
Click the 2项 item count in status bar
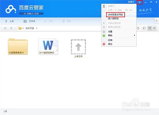pyautogui.click(x=5, y=111)
